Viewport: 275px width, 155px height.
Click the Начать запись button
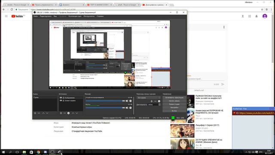point(174,101)
